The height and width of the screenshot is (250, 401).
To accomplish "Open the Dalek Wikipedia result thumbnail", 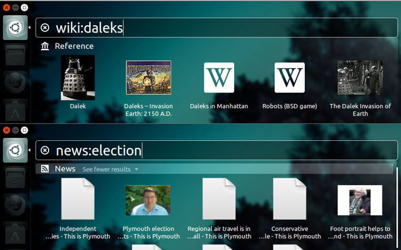I will click(78, 78).
